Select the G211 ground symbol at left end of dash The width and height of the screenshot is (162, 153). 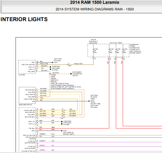coord(89,101)
